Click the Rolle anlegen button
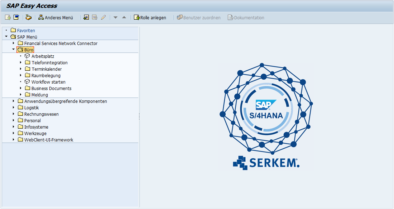This screenshot has height=209, width=394. point(150,18)
